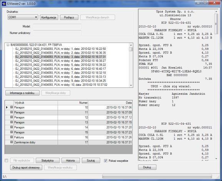Click the receipt preview scrollbar down arrow
222x181 pixels.
(x=216, y=159)
